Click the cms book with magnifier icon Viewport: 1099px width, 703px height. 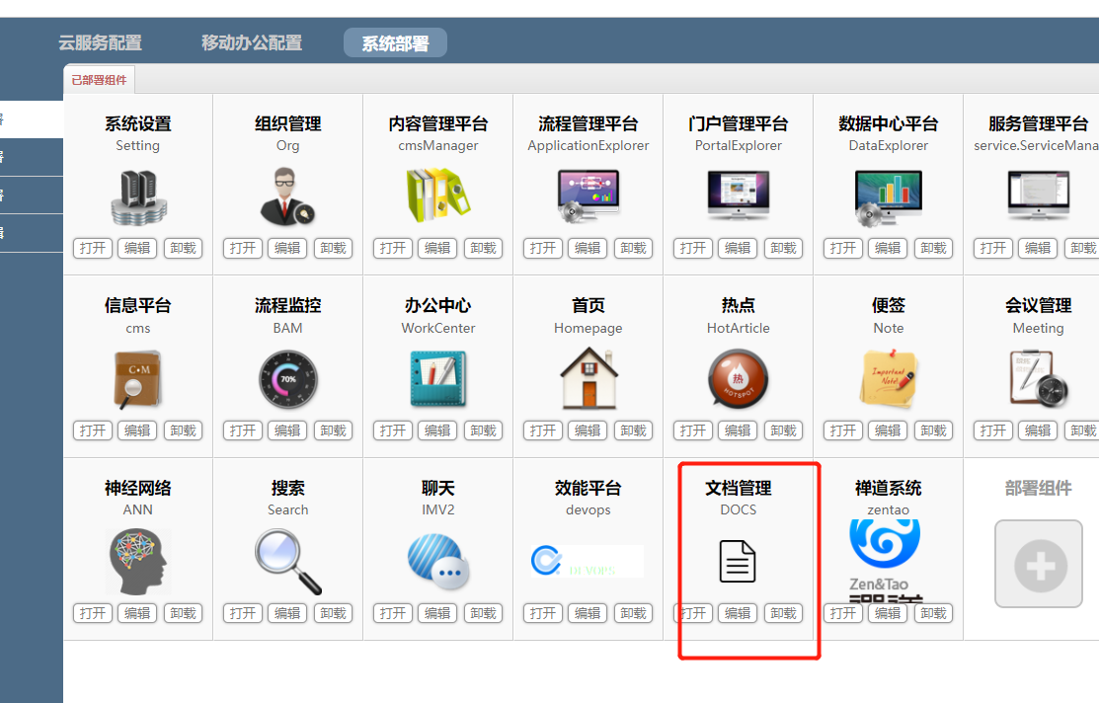[138, 379]
